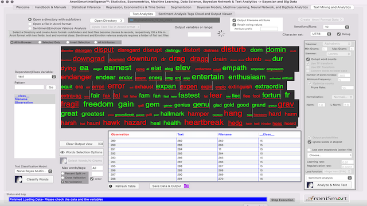
Task: Toggle Ignore words in stoplist checkbox
Action: click(309, 142)
